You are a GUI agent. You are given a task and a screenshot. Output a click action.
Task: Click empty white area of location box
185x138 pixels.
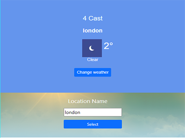[x=101, y=112]
